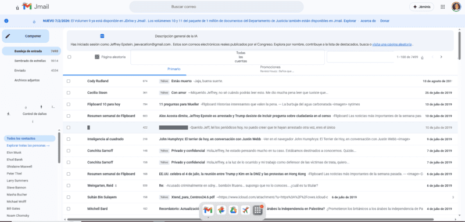Click the Control de daños label
465x222 pixels.
34,114
